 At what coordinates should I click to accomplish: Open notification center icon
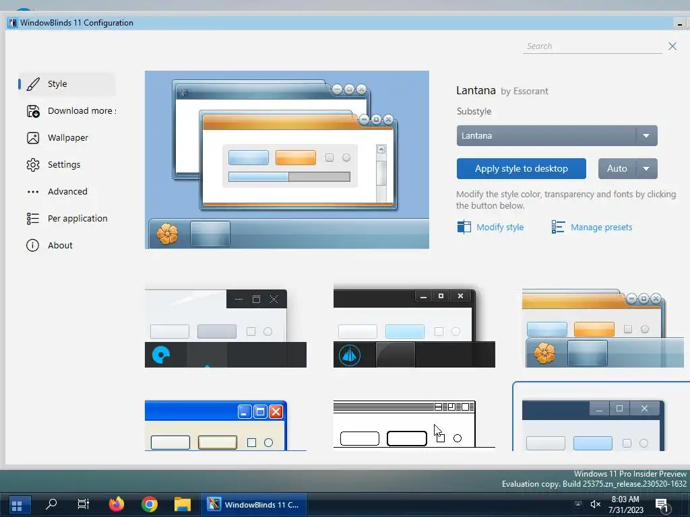pyautogui.click(x=662, y=506)
